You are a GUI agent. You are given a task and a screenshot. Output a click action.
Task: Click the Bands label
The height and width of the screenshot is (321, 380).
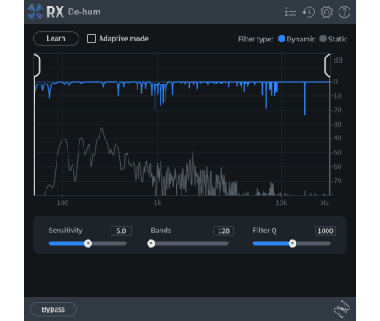click(161, 231)
